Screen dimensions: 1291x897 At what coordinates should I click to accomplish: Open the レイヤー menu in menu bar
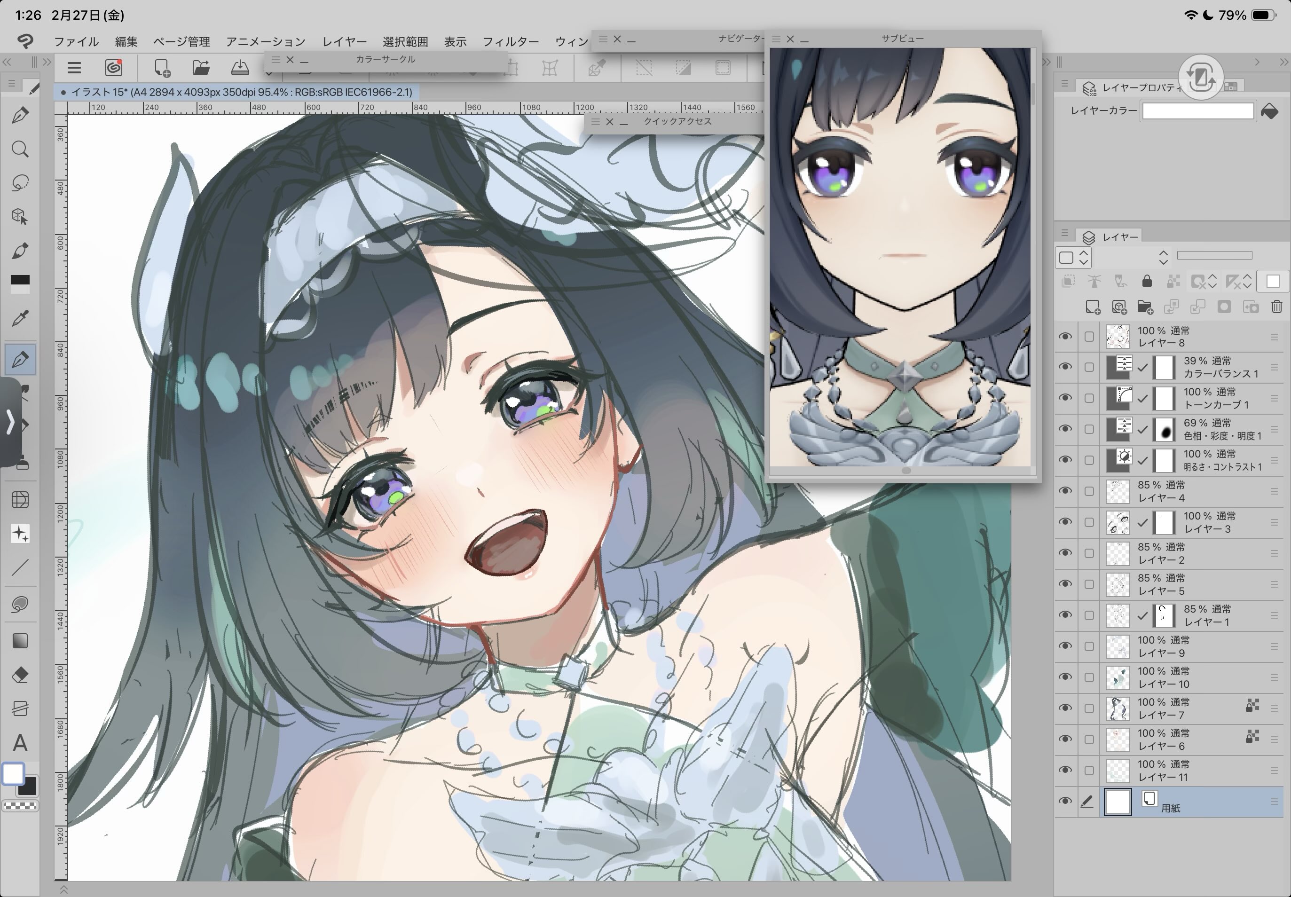click(344, 41)
